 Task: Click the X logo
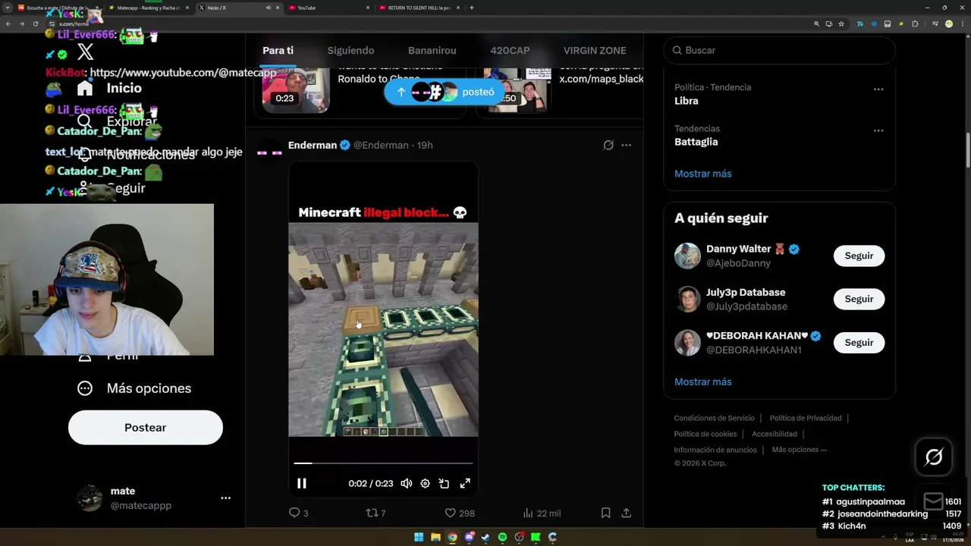(85, 52)
